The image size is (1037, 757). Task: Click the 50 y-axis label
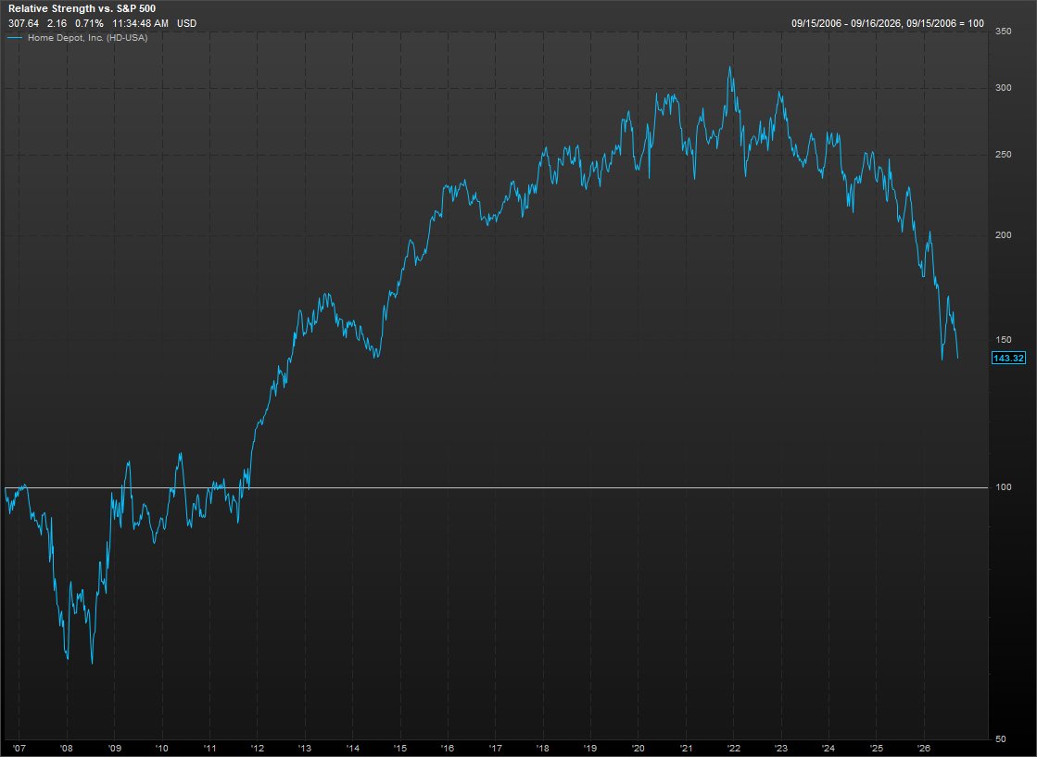tap(1001, 739)
